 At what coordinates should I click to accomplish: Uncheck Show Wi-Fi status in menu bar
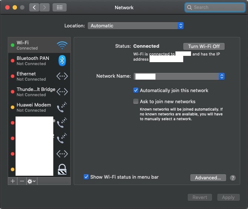(x=86, y=177)
